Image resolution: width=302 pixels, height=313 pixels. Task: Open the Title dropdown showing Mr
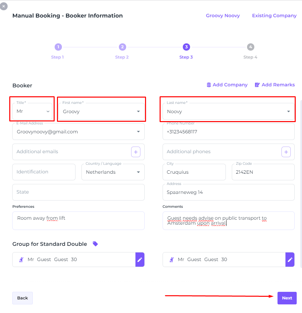[x=32, y=112]
